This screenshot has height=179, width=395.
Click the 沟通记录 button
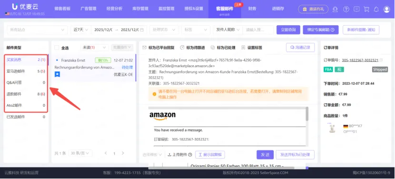point(300,48)
